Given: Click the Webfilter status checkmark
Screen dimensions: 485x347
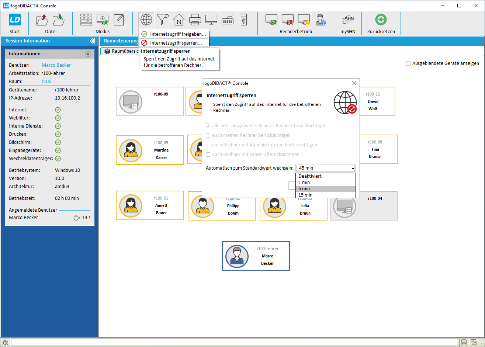Looking at the screenshot, I should tap(58, 118).
